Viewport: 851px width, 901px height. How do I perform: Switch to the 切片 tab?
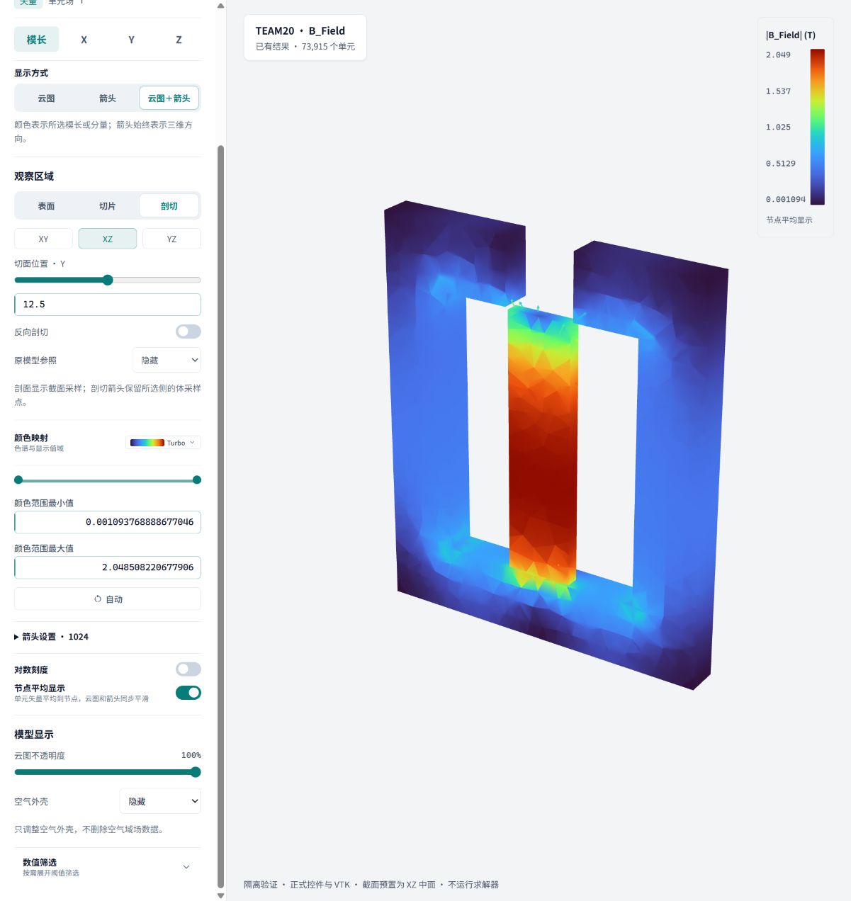[x=107, y=206]
